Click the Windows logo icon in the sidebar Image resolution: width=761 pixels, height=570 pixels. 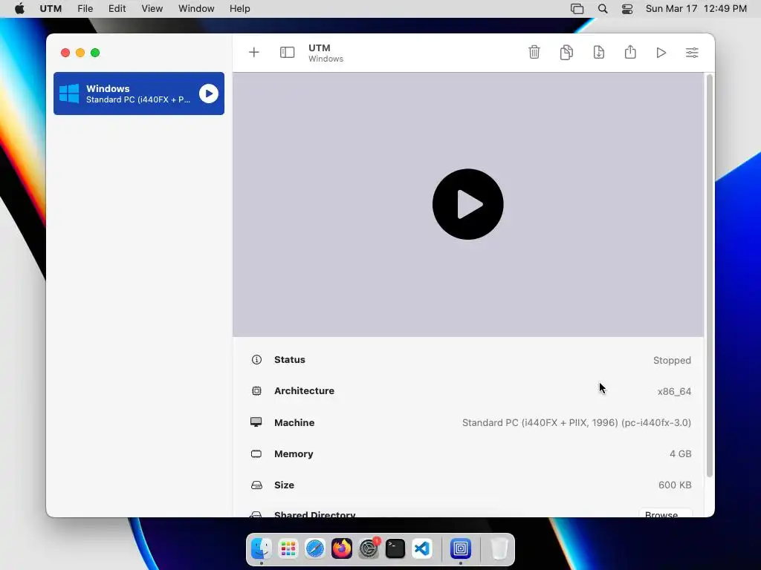(x=69, y=94)
